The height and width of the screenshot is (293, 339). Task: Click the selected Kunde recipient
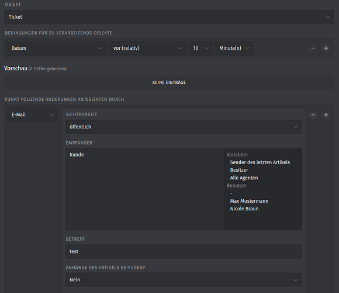[77, 155]
